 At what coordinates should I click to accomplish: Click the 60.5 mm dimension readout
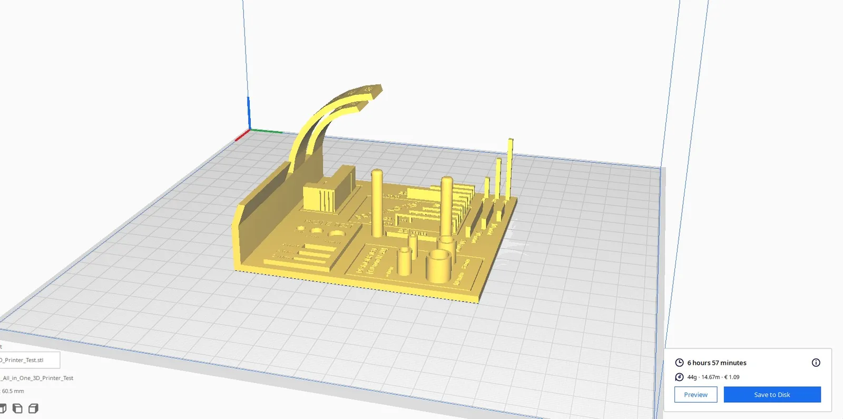pyautogui.click(x=13, y=391)
